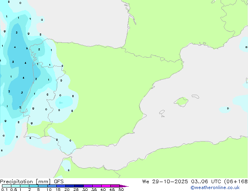Pick the legend swatch between 20 and 25
The image size is (248, 191).
tap(70, 186)
